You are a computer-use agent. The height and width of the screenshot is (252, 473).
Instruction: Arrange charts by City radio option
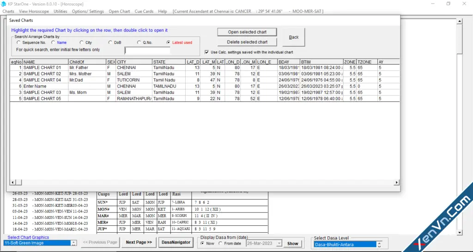click(81, 42)
